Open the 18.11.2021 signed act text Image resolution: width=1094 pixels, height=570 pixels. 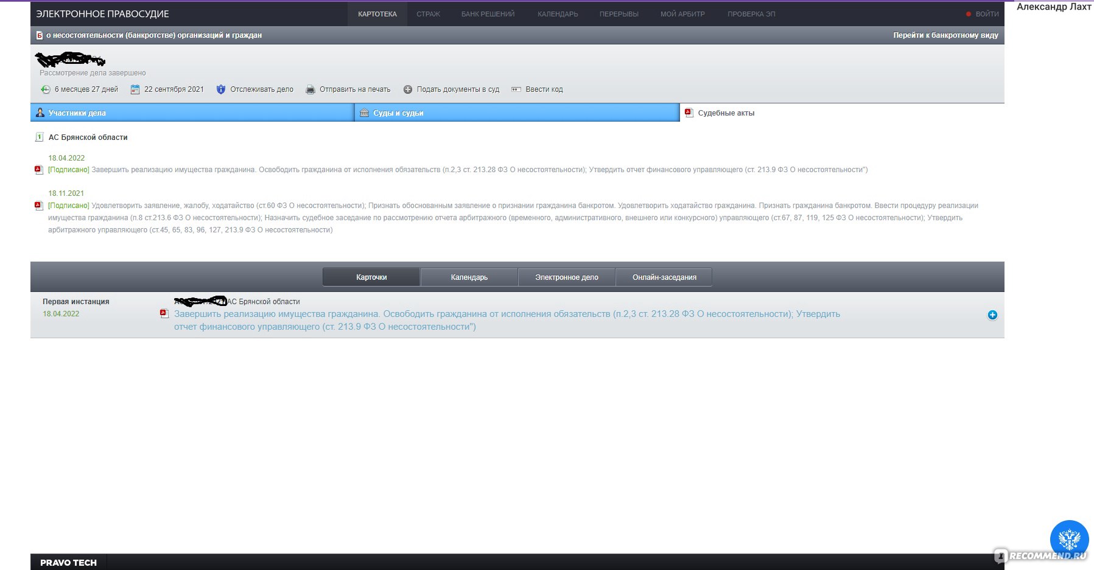(513, 218)
